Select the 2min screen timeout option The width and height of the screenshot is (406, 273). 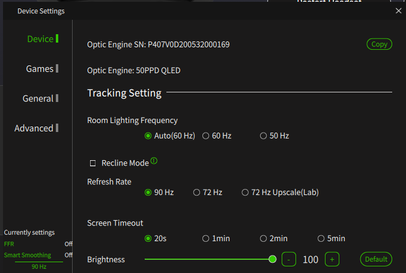pyautogui.click(x=264, y=238)
